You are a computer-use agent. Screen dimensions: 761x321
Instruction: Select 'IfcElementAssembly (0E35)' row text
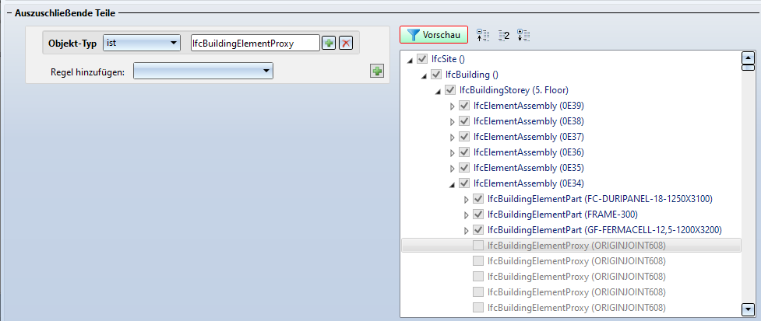click(529, 168)
